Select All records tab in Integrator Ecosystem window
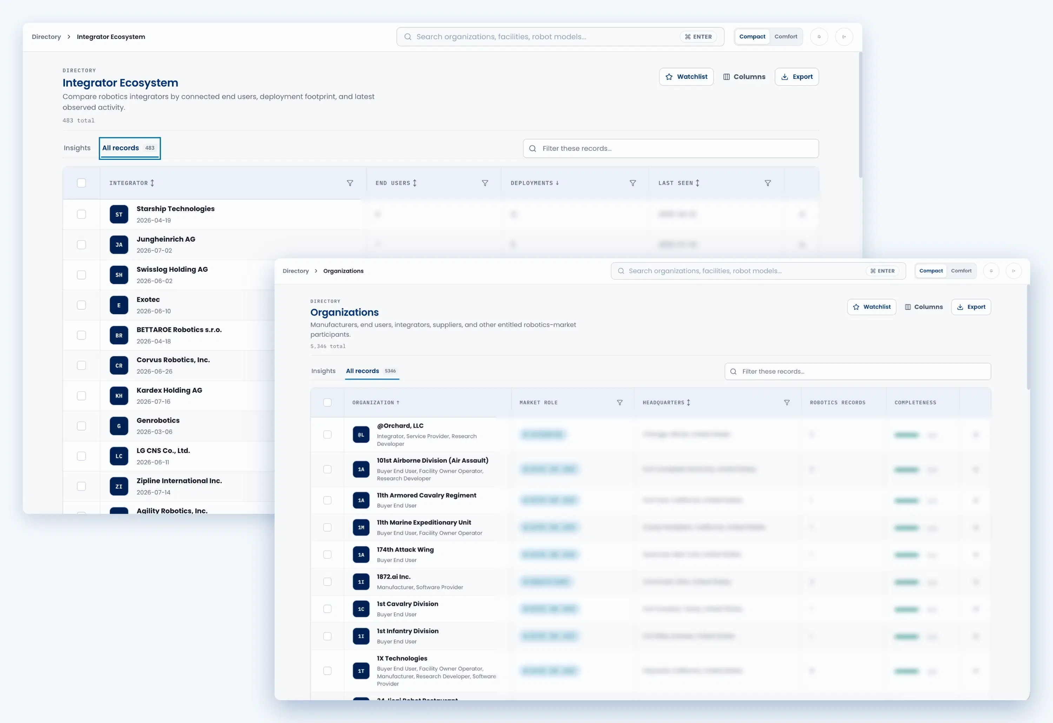 click(x=130, y=148)
